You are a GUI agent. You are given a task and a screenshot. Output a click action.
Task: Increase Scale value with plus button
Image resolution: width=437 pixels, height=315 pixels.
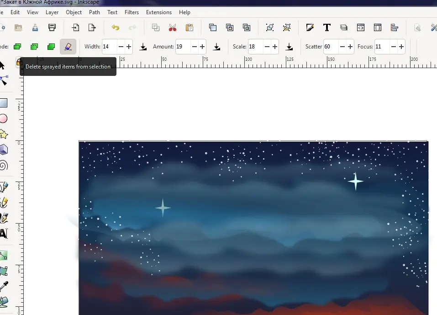[275, 47]
